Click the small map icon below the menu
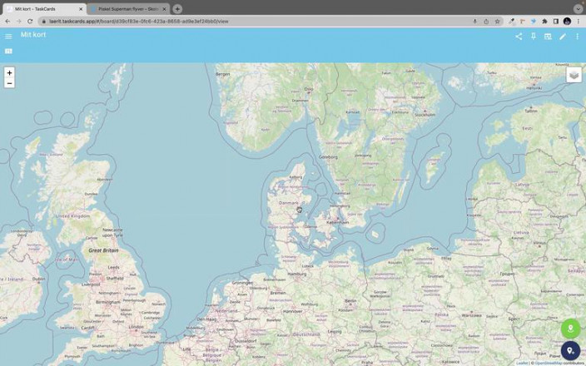This screenshot has width=586, height=366. click(x=8, y=51)
